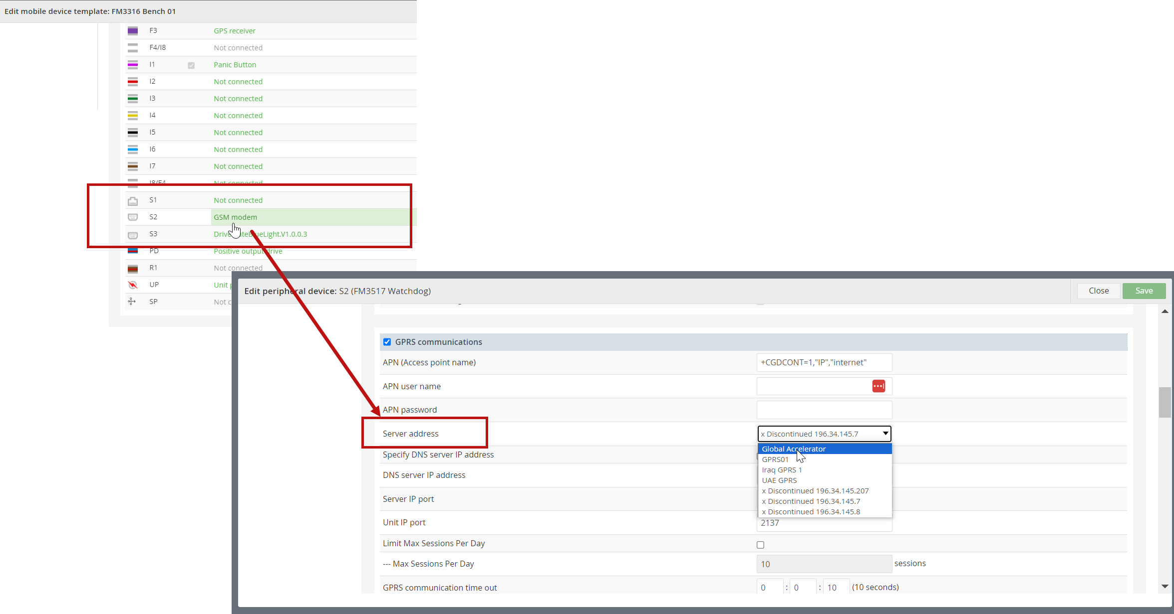Click the R1 wire icon
Image resolution: width=1174 pixels, height=614 pixels.
point(132,269)
